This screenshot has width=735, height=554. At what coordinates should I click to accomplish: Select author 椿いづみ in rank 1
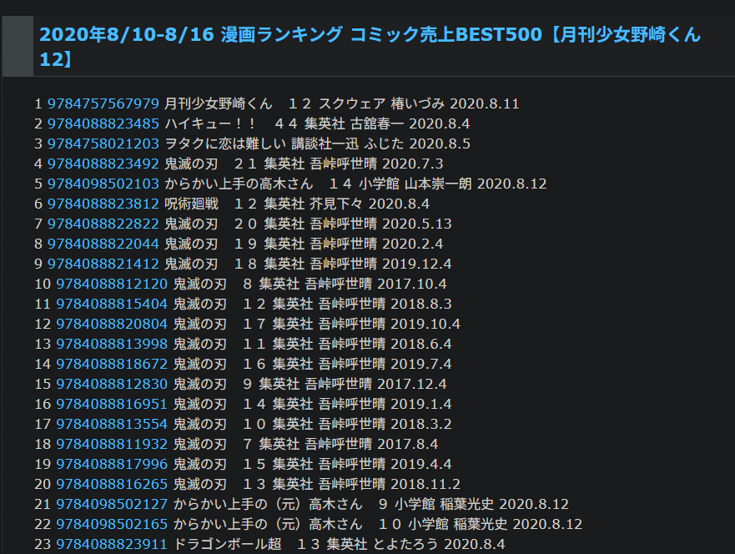click(x=418, y=103)
